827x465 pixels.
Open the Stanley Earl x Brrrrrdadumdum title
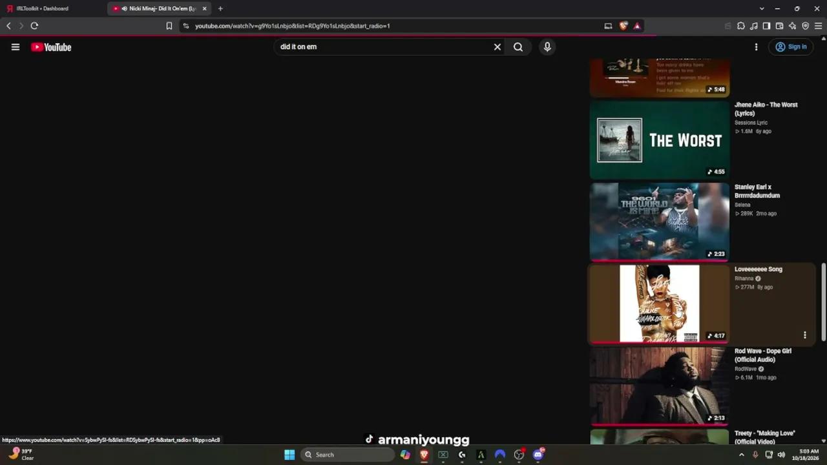tap(757, 191)
